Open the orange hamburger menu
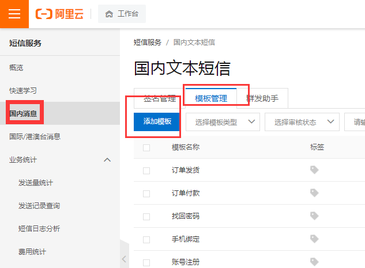Viewport: 365px width, 268px height. point(14,14)
